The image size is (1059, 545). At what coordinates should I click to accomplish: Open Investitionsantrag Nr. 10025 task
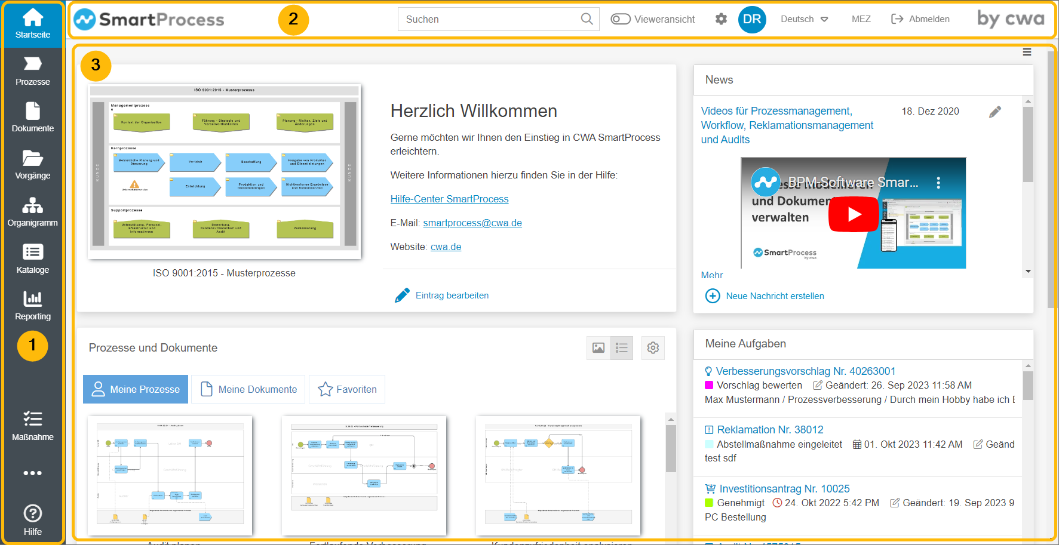[x=784, y=489]
